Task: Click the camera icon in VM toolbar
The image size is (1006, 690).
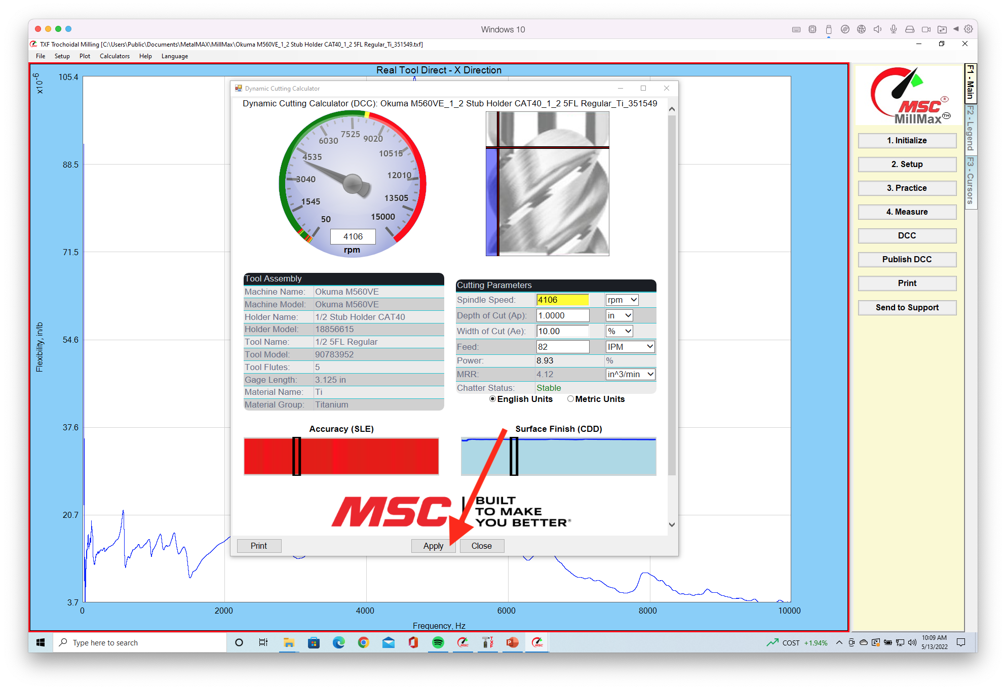Action: (926, 29)
